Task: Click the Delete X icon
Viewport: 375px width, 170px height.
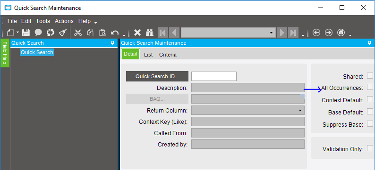Action: click(x=137, y=32)
